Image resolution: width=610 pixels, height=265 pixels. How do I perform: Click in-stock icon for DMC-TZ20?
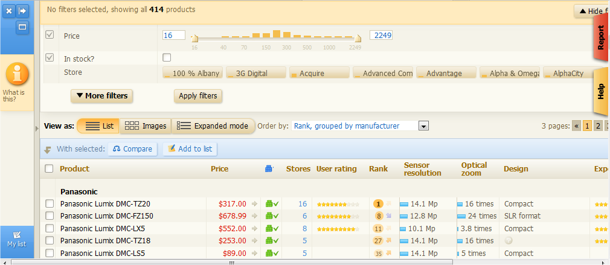(272, 203)
